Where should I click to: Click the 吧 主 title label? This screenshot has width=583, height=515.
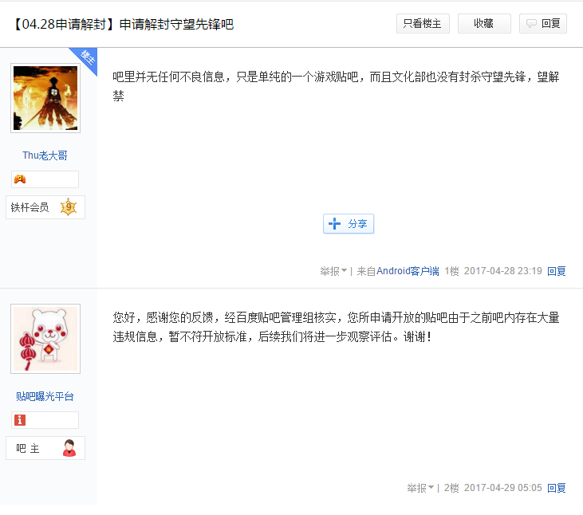[x=28, y=449]
